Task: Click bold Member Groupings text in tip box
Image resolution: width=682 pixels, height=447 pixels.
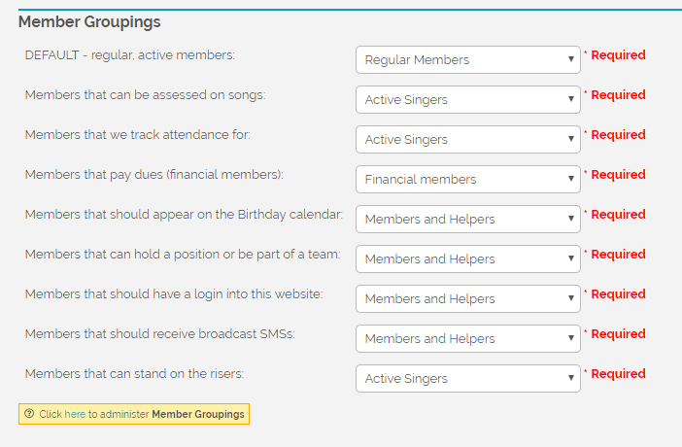Action: (198, 414)
